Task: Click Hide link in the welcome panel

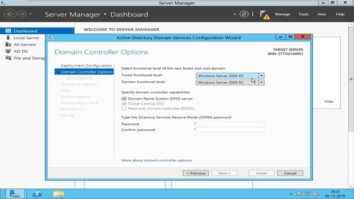Action: [329, 102]
